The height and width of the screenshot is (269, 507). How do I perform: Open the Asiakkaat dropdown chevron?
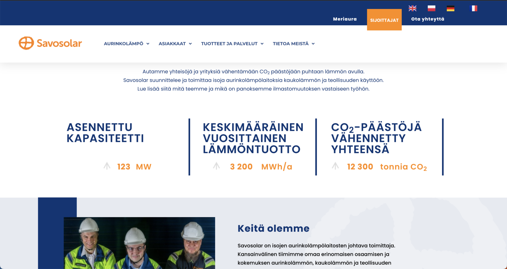coord(190,44)
